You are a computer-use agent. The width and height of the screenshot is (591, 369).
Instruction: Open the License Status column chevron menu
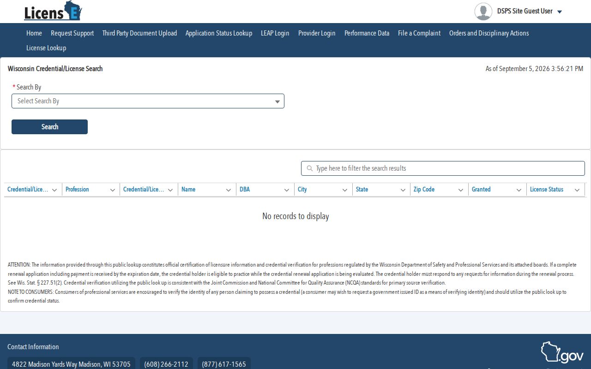tap(577, 190)
